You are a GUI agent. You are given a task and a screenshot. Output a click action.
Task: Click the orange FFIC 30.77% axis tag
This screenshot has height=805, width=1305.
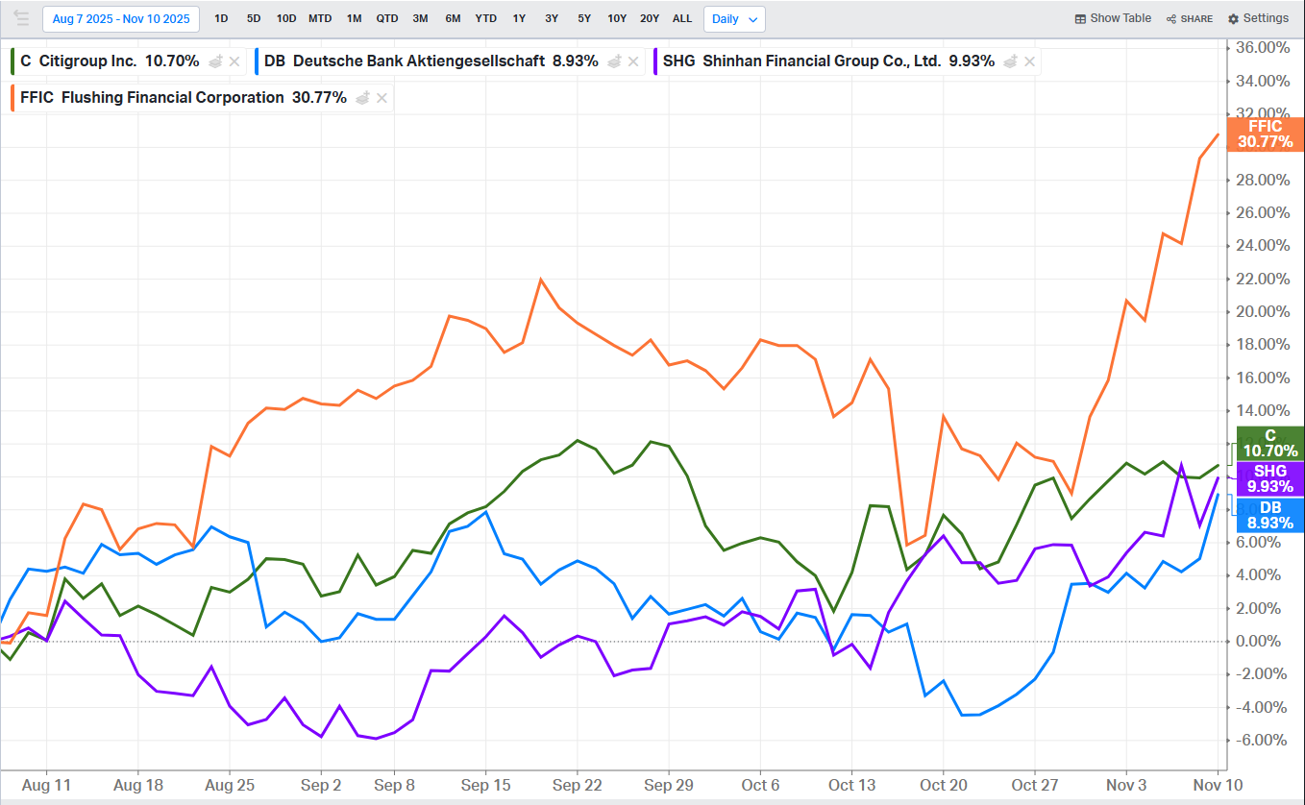[x=1266, y=134]
